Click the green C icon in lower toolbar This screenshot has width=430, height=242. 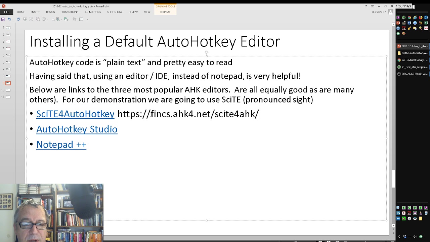[409, 208]
